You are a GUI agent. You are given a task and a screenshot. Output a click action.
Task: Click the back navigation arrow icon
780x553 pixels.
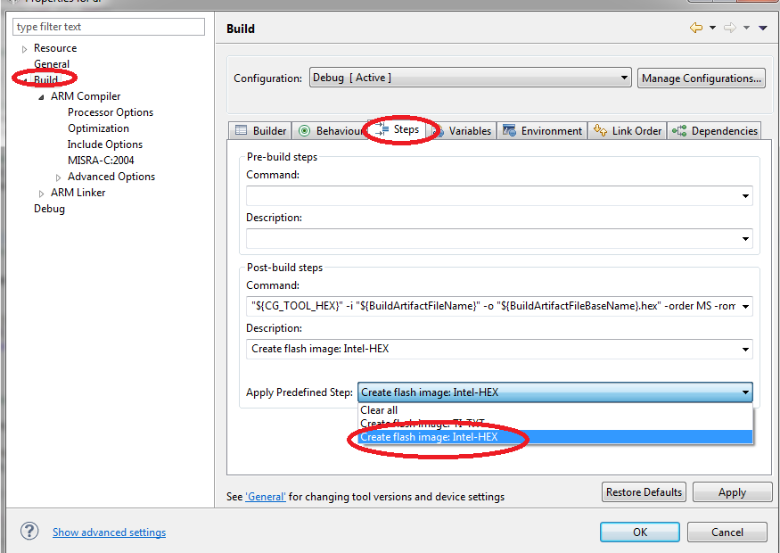coord(696,28)
